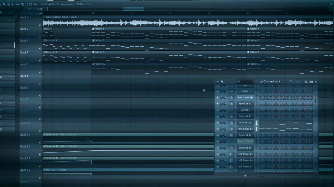Switch Channel rack to step sequencer view
Screen dimensions: 334x187
pyautogui.click(x=311, y=82)
